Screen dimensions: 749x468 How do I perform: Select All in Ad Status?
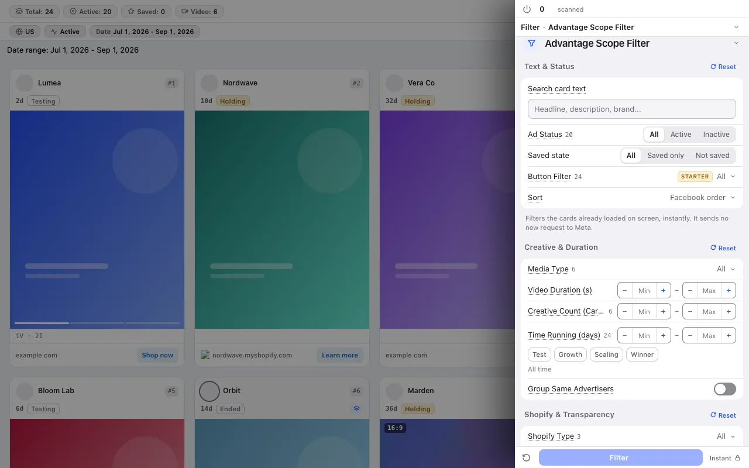coord(654,135)
